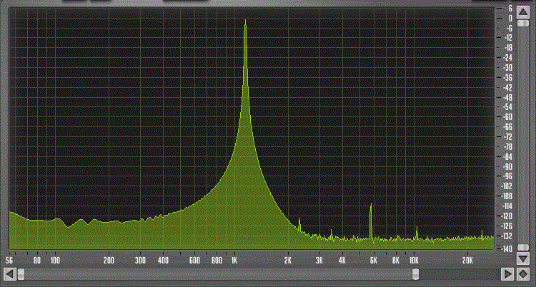This screenshot has width=536, height=287.
Task: Click the "-24" dB level scale label
Action: (x=508, y=57)
